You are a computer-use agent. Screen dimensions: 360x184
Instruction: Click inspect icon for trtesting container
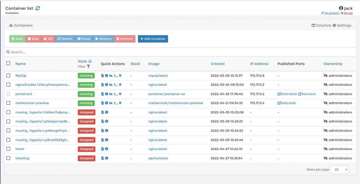pos(106,158)
